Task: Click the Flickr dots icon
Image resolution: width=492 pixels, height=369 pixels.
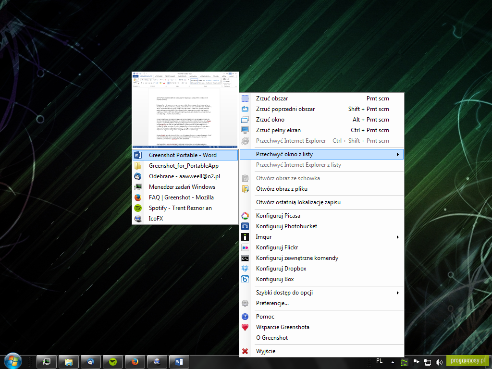Action: click(245, 247)
